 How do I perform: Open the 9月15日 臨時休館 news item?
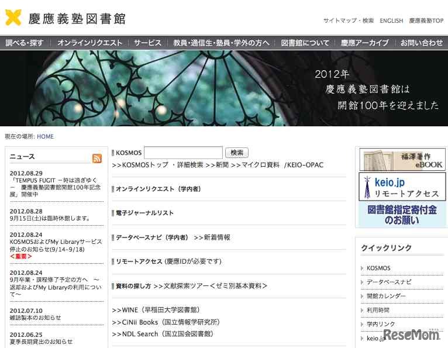[x=50, y=218]
